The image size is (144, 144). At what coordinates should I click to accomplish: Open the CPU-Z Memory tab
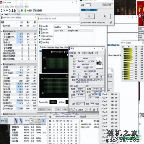pos(79,53)
